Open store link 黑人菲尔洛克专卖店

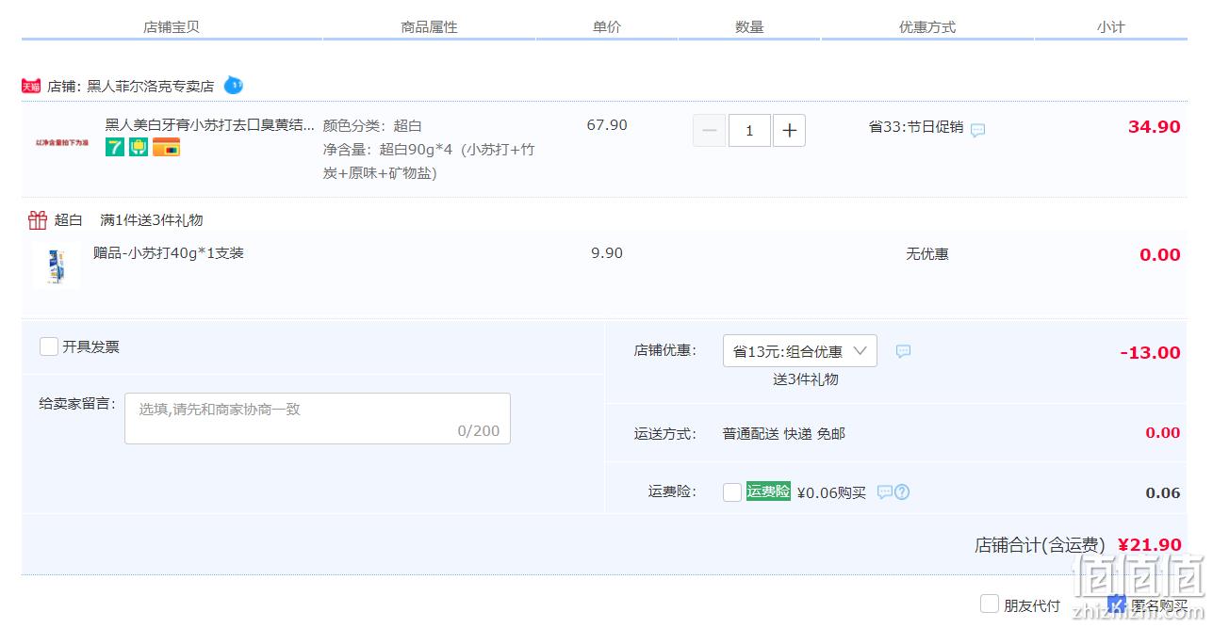point(151,86)
